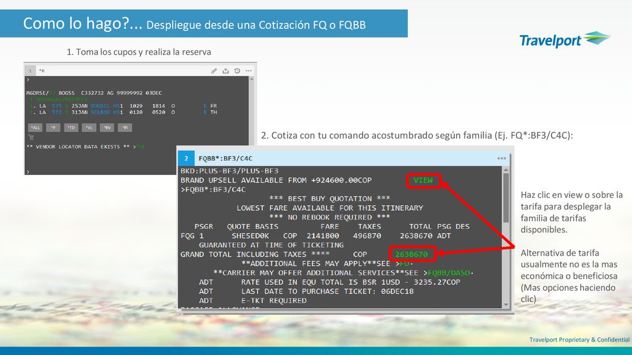This screenshot has width=632, height=355.
Task: Click the share/export icon in window 1
Action: [226, 71]
